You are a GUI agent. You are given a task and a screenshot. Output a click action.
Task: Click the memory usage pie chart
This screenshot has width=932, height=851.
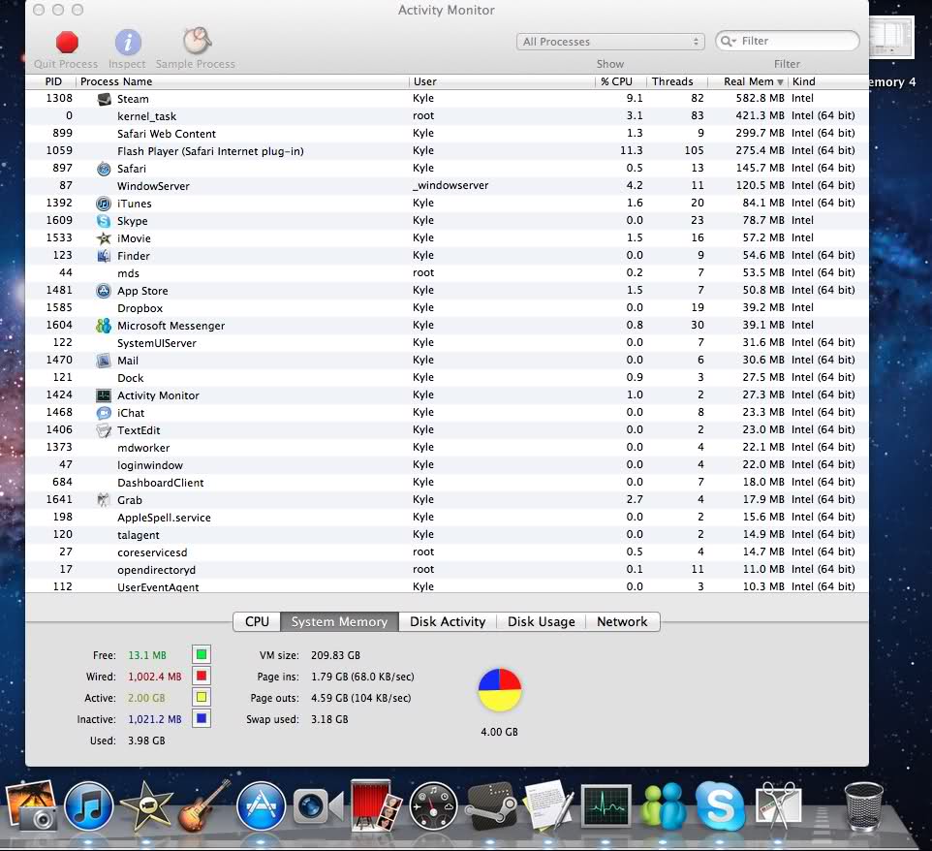coord(500,690)
